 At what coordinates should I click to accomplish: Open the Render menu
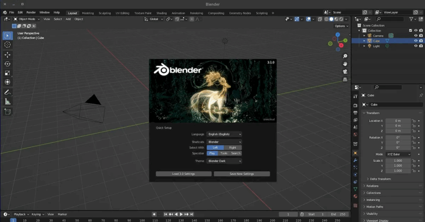pyautogui.click(x=31, y=12)
